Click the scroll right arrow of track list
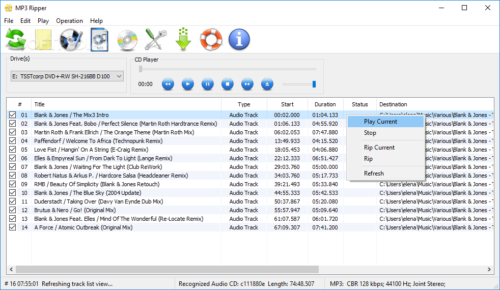Screen dimensions: 500x290 point(489,270)
